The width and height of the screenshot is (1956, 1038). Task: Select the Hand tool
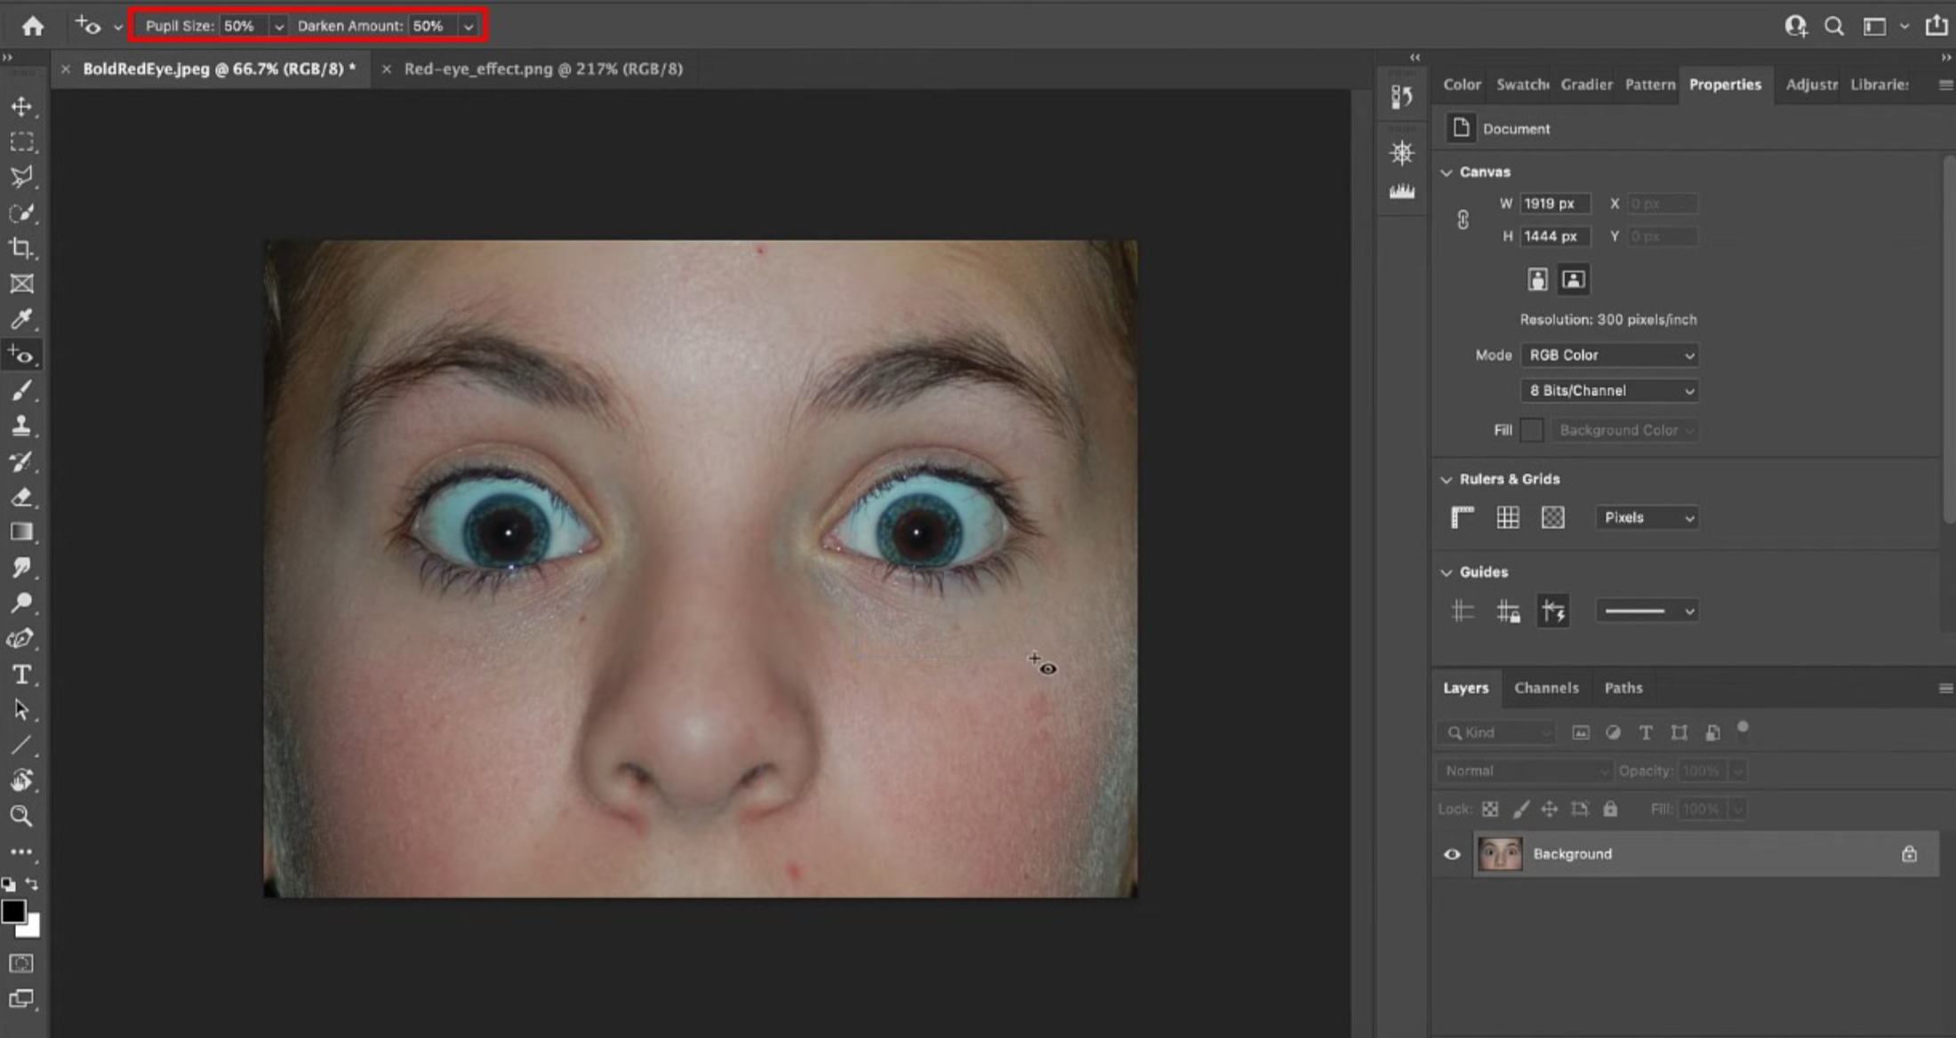pyautogui.click(x=21, y=780)
